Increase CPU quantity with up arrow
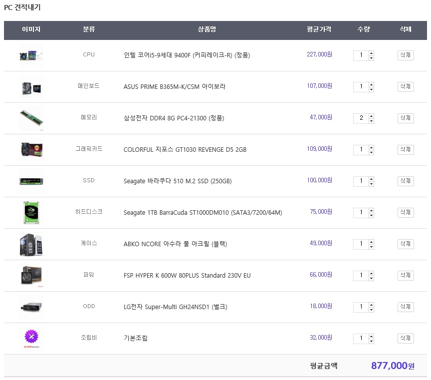The width and height of the screenshot is (431, 380). 371,53
